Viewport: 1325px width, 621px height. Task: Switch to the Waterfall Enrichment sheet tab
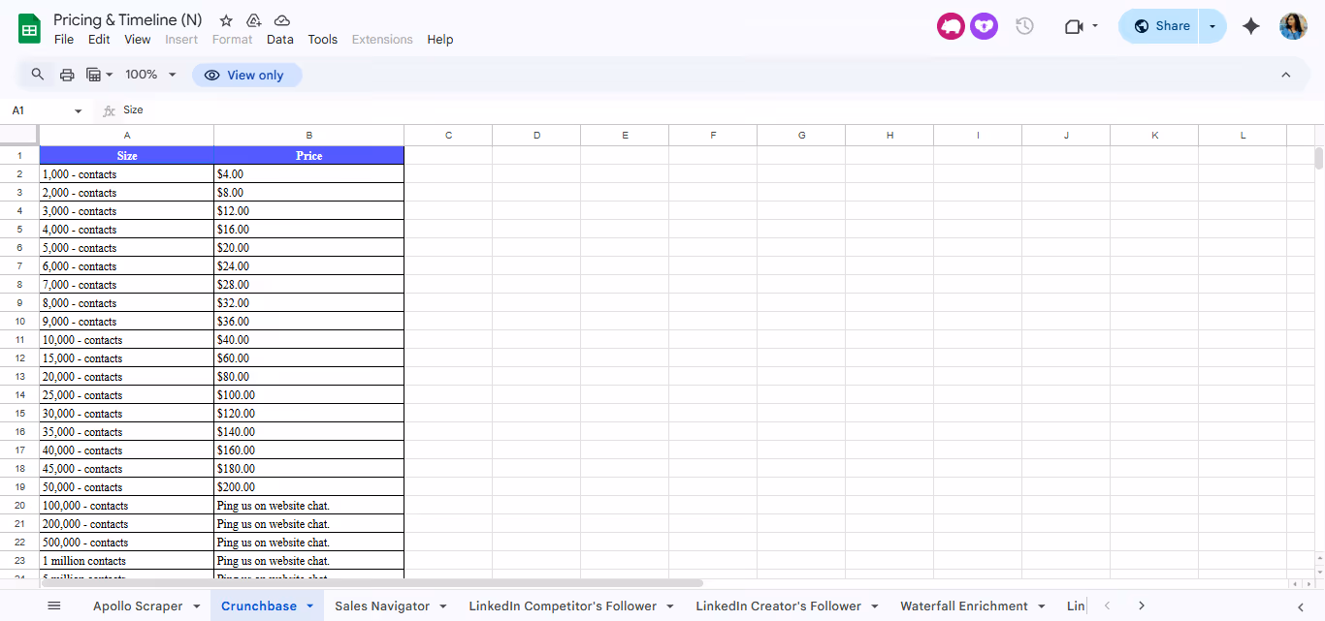(x=964, y=606)
